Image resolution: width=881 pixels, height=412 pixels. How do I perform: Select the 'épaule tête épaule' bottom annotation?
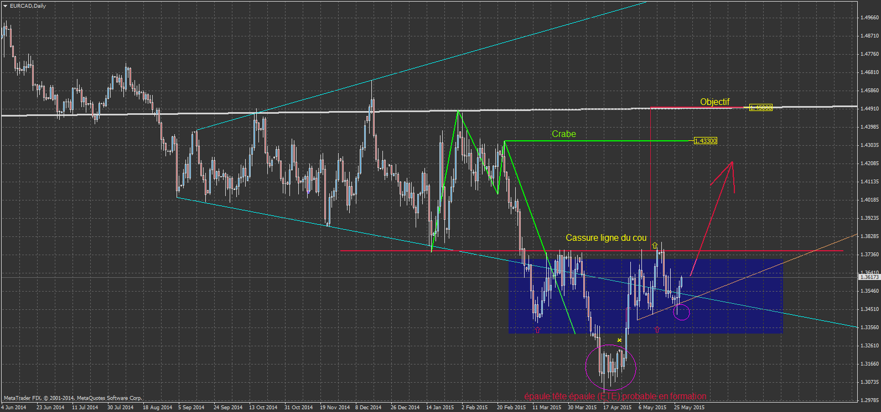[x=615, y=396]
